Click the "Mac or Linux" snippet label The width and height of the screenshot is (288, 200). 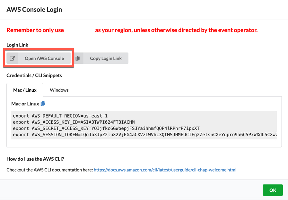25,104
